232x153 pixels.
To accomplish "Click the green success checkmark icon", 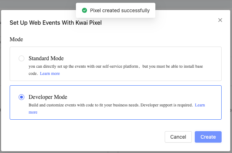I will (84, 10).
